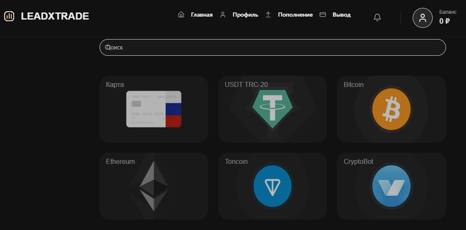Click the user avatar icon
Image resolution: width=466 pixels, height=230 pixels.
422,18
